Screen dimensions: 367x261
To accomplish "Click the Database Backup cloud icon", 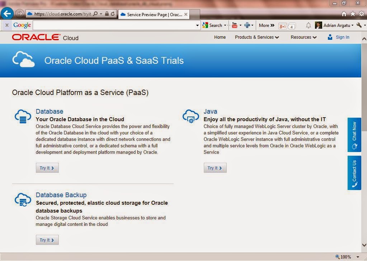I will [x=23, y=200].
